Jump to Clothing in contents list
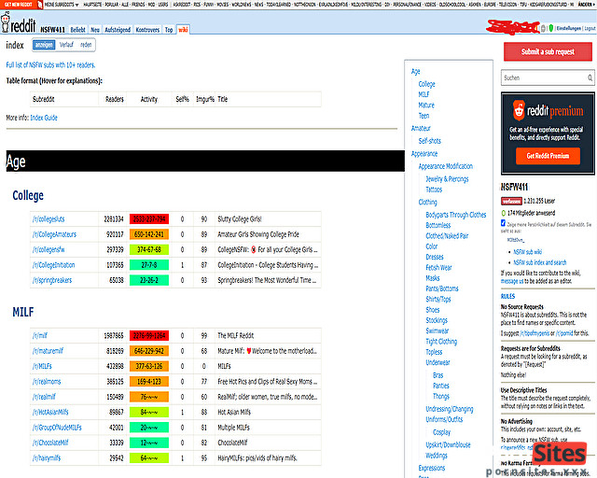The image size is (597, 478). pyautogui.click(x=427, y=202)
